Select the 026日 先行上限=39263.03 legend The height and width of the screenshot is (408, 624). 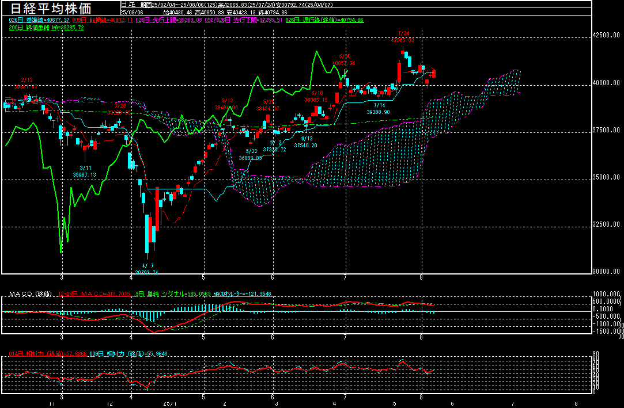point(169,20)
